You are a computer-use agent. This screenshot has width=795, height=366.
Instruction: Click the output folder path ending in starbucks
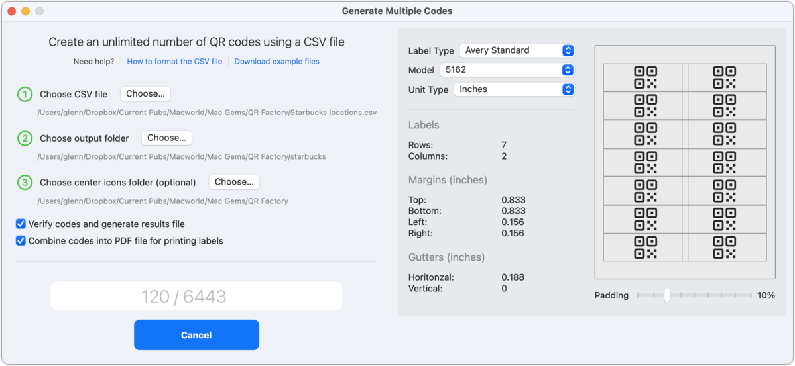(182, 156)
